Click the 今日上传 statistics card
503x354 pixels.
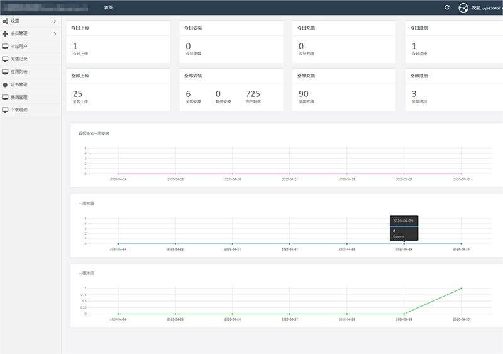tap(118, 42)
